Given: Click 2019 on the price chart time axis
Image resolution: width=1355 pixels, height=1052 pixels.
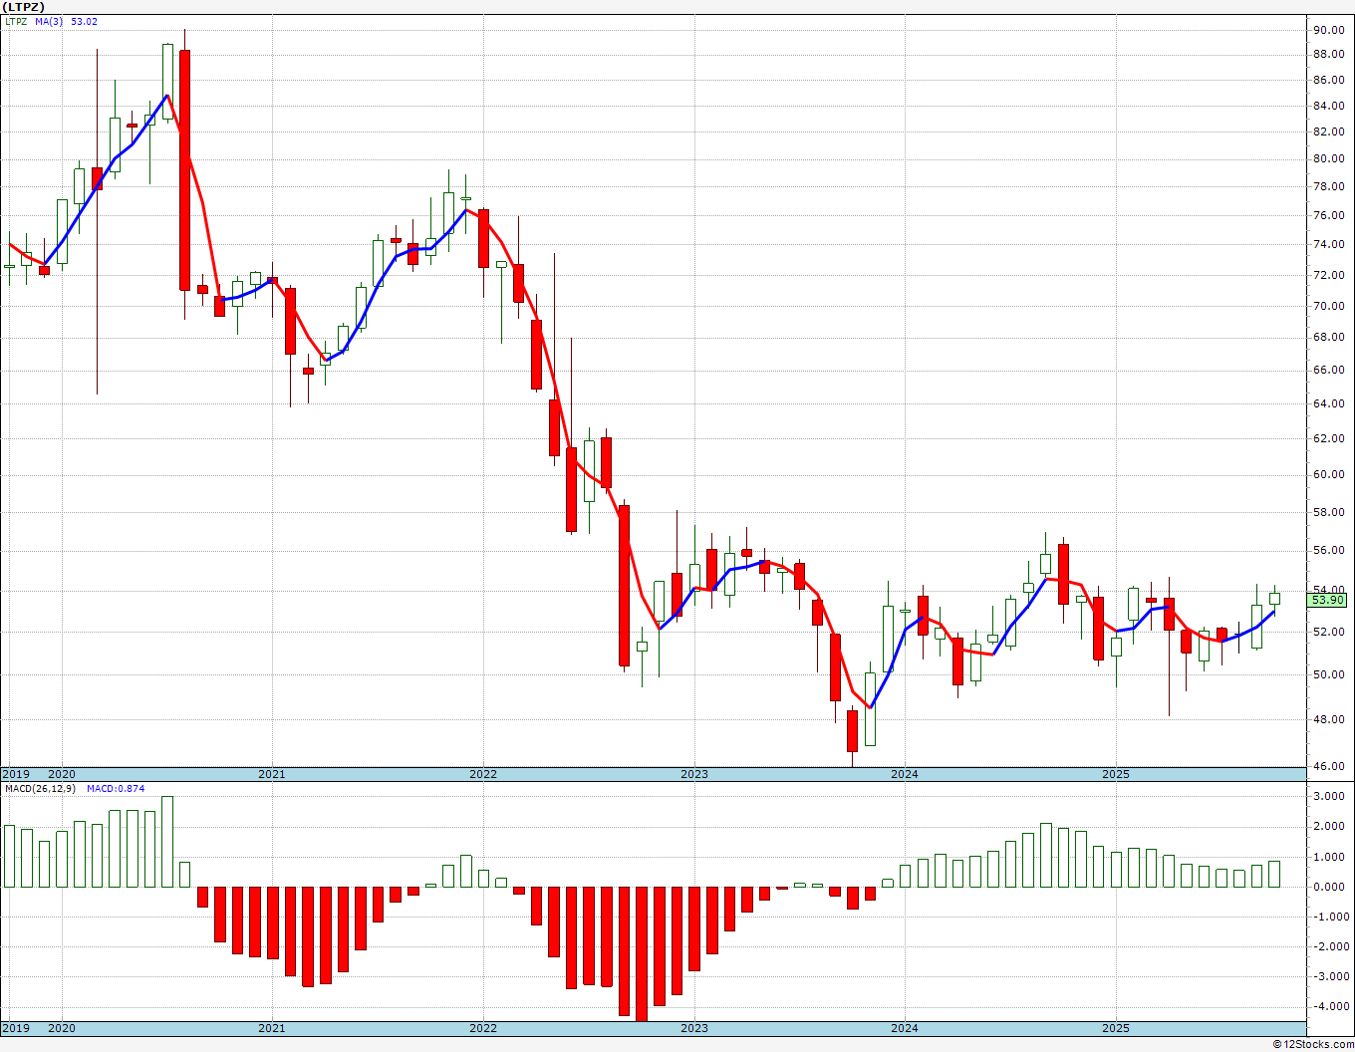Looking at the screenshot, I should (16, 774).
